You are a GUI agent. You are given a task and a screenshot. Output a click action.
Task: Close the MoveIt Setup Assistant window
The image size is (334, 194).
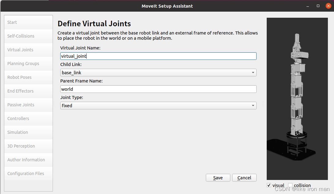coord(328,6)
